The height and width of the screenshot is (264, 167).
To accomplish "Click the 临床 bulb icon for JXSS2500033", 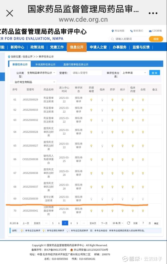I will pos(102,110).
